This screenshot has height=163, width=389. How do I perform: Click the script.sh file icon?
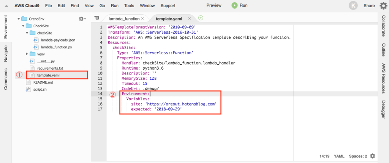tap(28, 89)
